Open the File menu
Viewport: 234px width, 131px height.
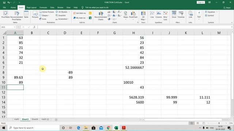(4, 7)
